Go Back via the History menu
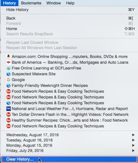Image resolution: width=138 pixels, height=163 pixels. 69,18
